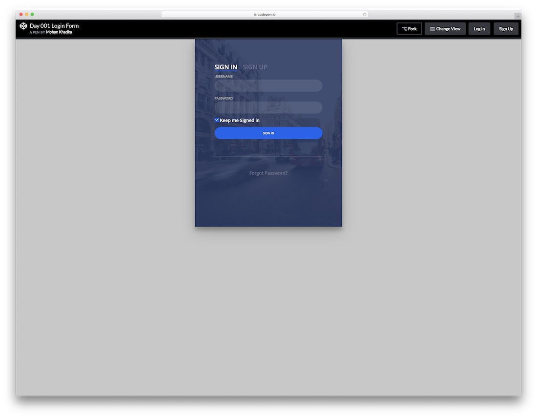
Task: Click the Log In button in the header
Action: point(479,28)
